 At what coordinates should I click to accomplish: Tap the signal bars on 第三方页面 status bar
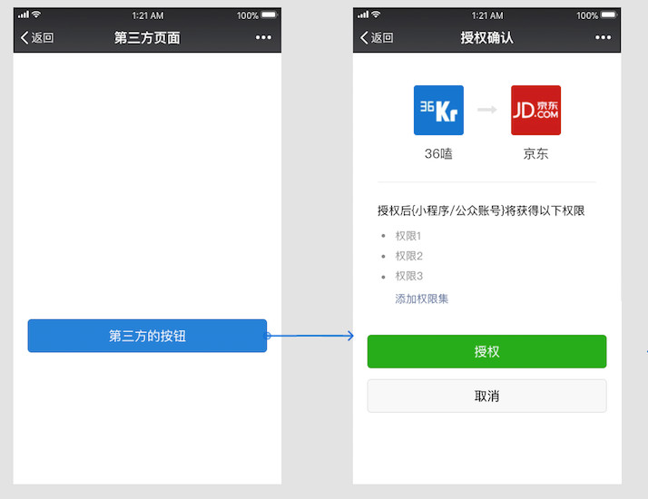tap(24, 15)
